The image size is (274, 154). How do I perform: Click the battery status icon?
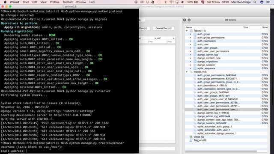pos(196,2)
